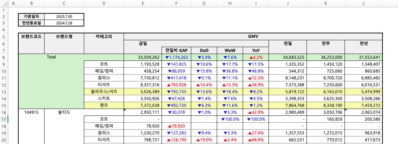Select the WoW header cell
Screen dimensions: 398x144
point(230,50)
